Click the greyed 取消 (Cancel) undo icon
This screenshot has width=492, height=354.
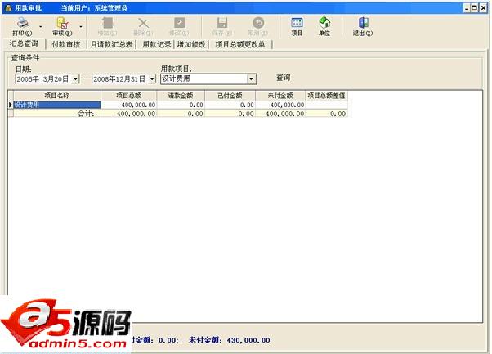[258, 26]
